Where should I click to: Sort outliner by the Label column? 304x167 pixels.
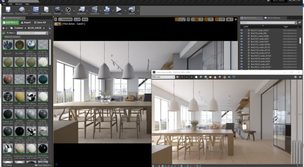click(246, 26)
